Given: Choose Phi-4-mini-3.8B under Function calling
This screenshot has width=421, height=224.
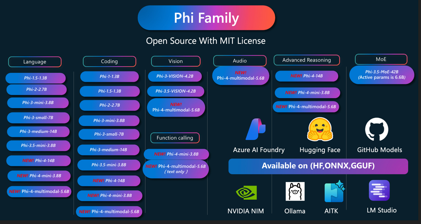Looking at the screenshot, I should tap(176, 154).
